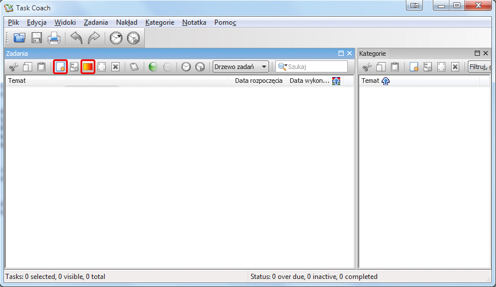The image size is (496, 287).
Task: Sort tasks by Data rozpoczęcia column
Action: (259, 81)
